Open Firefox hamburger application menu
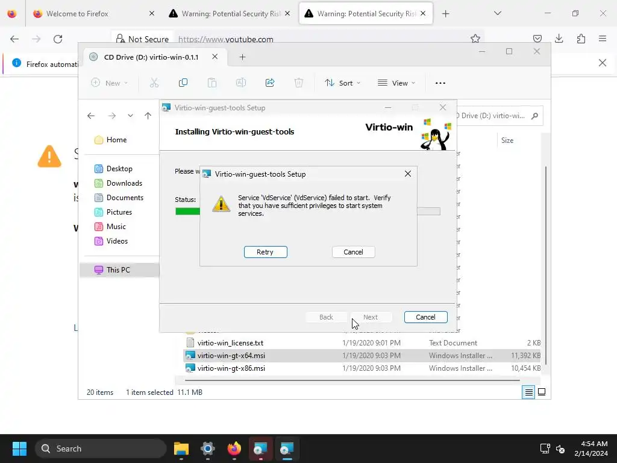 click(603, 39)
